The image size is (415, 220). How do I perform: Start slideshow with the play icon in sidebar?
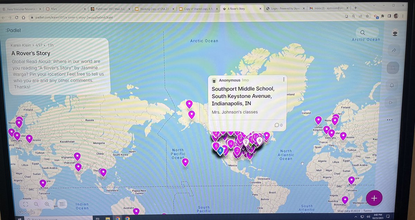[x=391, y=102]
